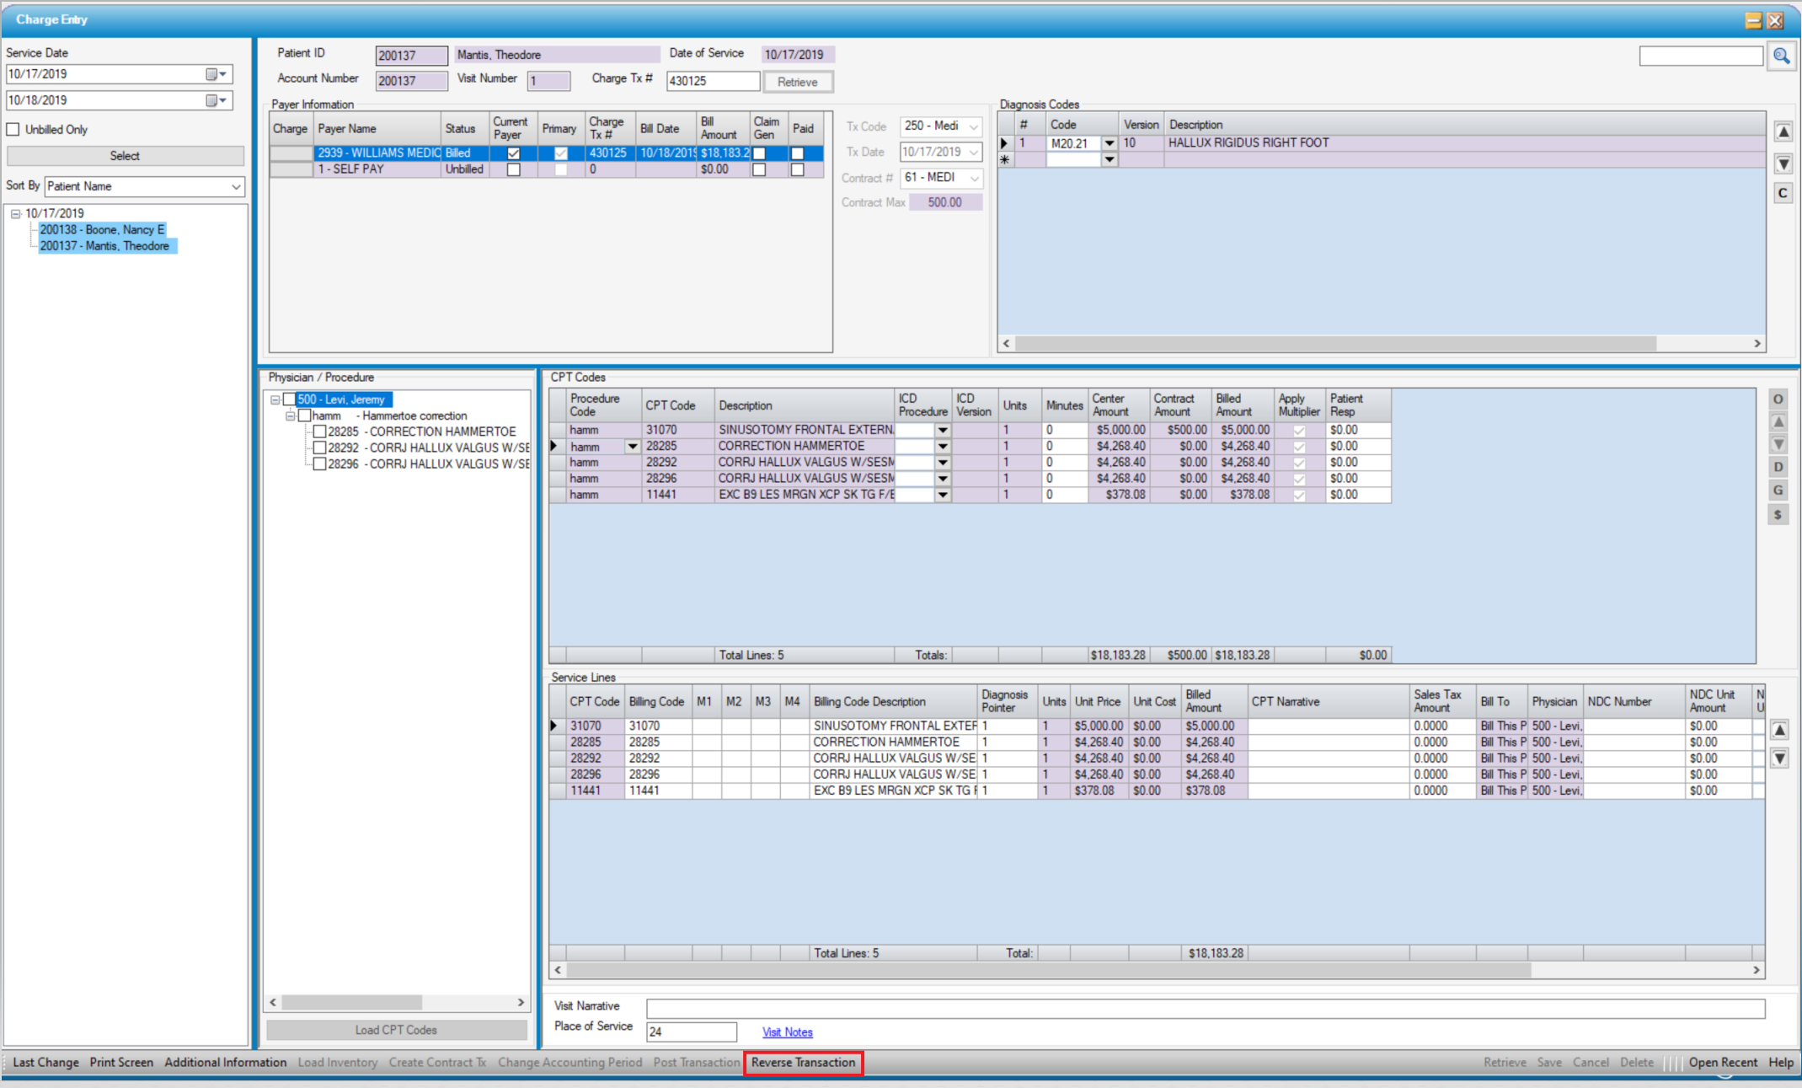Click the O icon beside CPT codes
This screenshot has width=1802, height=1088.
click(x=1778, y=399)
